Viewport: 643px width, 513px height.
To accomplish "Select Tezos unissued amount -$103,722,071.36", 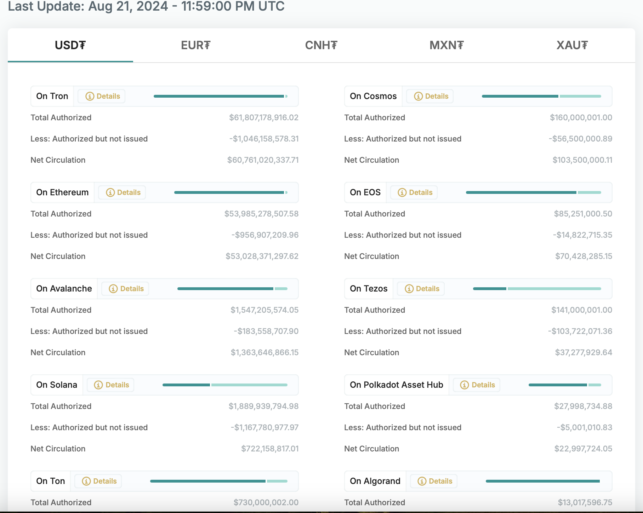I will point(580,331).
